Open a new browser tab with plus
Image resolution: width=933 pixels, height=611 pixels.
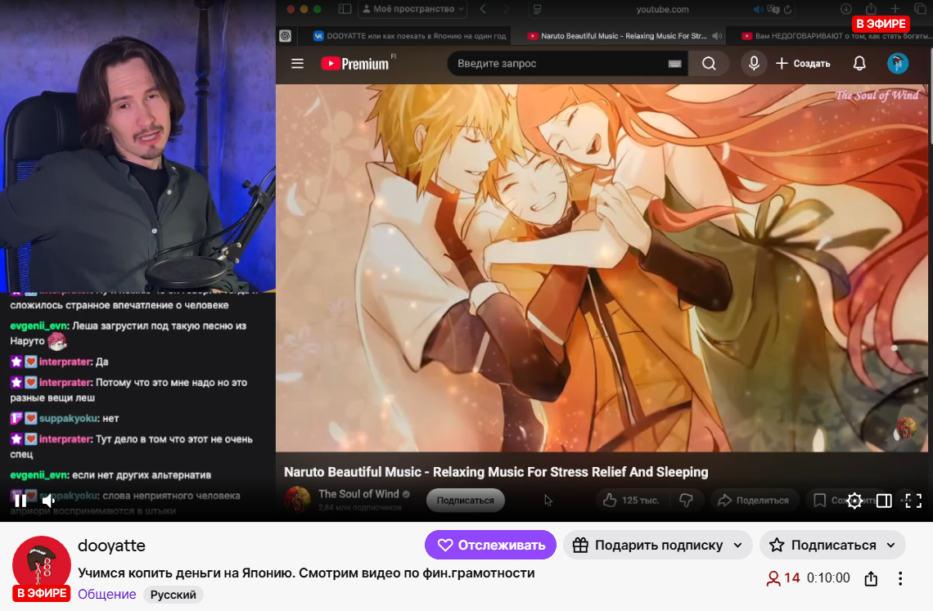tap(895, 9)
